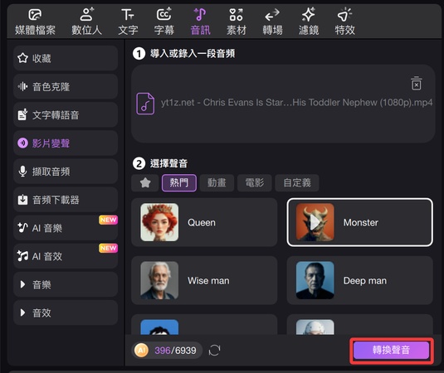Open the 數位人 digital human tab
444x373 pixels.
[x=86, y=22]
